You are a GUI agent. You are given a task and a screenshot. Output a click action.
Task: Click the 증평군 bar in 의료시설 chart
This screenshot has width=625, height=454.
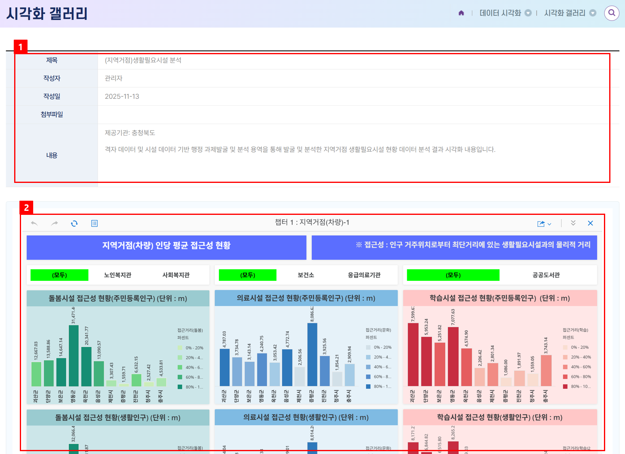coord(312,354)
